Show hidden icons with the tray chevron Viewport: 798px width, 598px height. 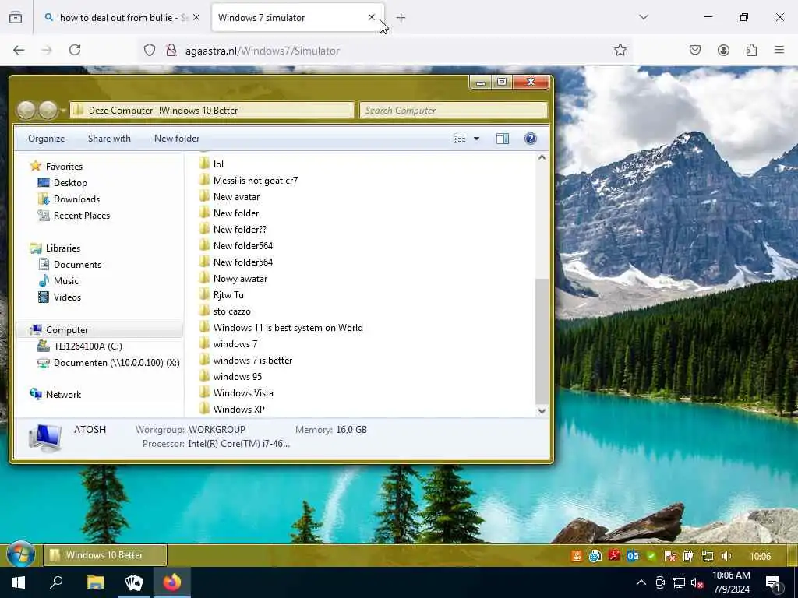pos(641,582)
